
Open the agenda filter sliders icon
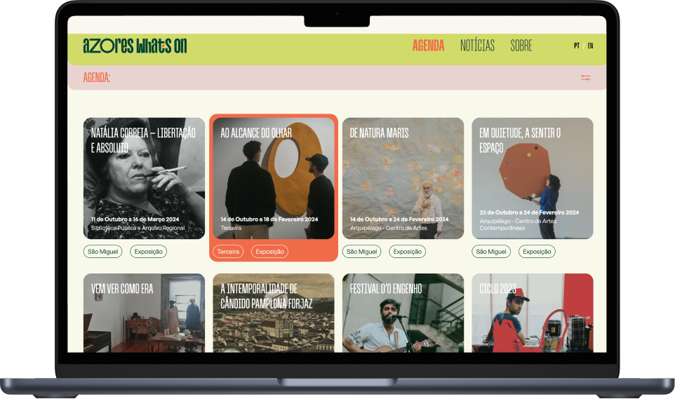585,78
